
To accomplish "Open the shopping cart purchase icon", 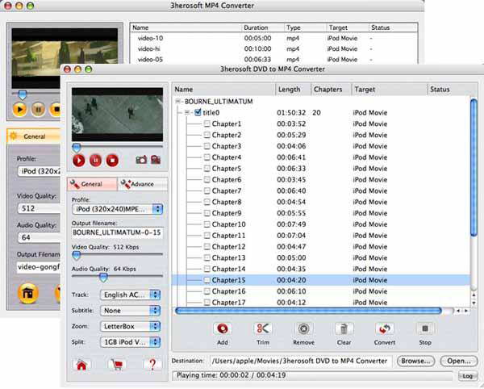I will 117,365.
